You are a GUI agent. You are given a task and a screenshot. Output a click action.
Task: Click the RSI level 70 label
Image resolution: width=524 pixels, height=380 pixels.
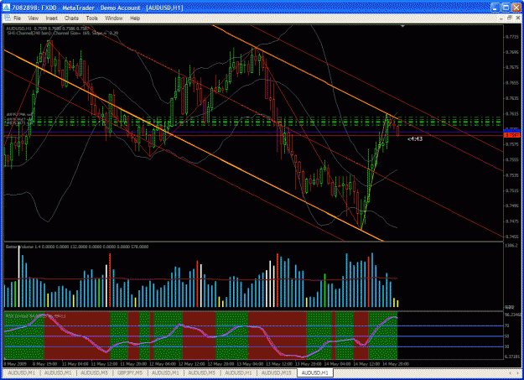(506, 325)
